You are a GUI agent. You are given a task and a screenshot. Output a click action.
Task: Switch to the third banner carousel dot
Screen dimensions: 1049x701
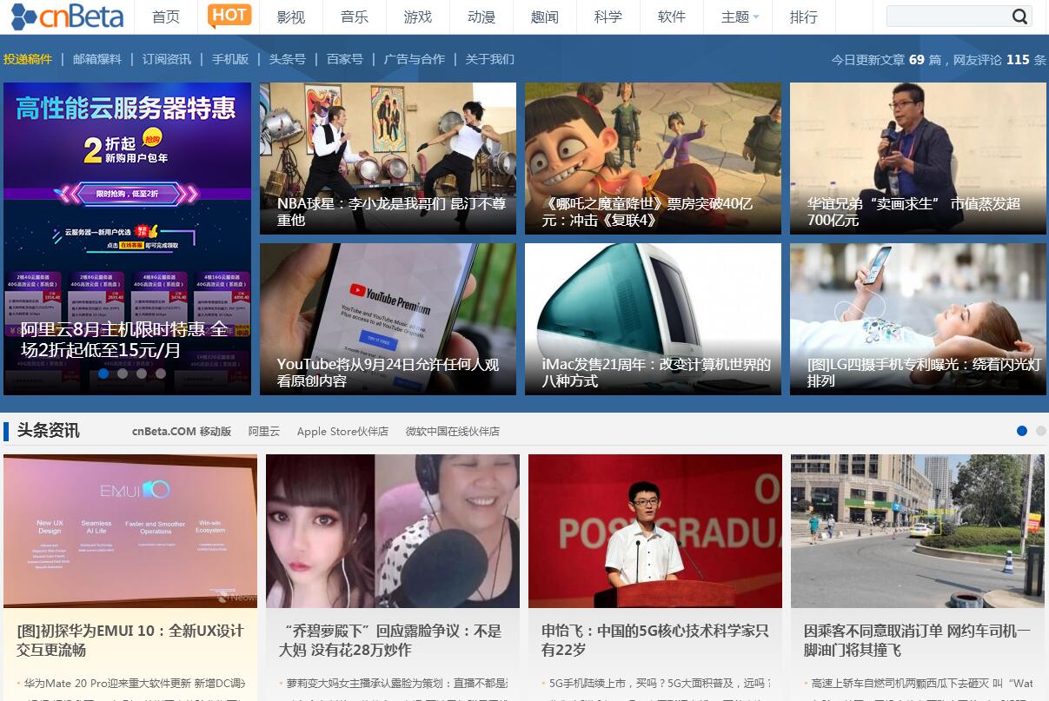(x=142, y=374)
